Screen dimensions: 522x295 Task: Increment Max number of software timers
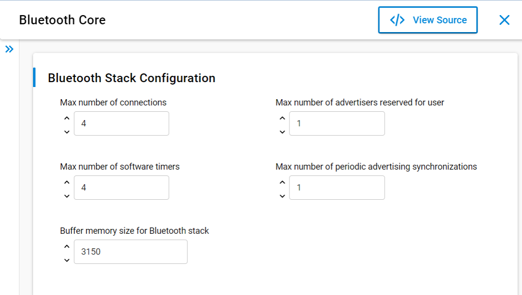point(67,182)
